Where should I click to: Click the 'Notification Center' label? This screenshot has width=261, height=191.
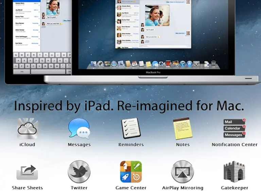[x=234, y=144]
